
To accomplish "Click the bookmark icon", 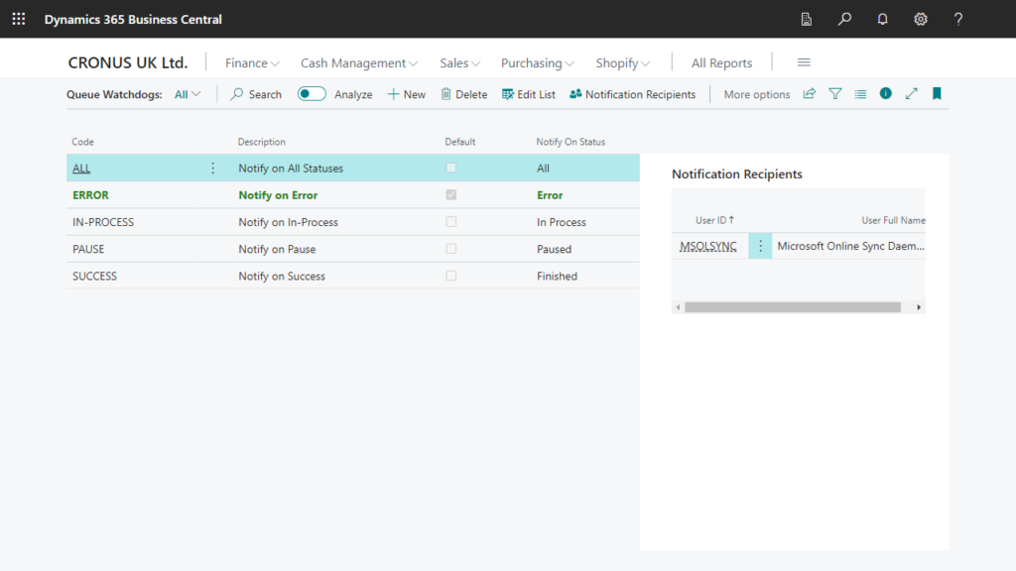I will [937, 94].
